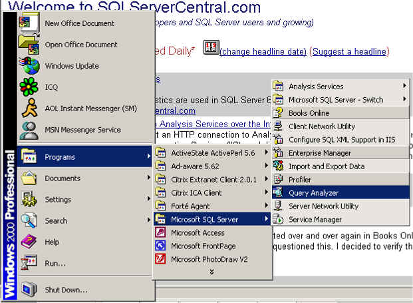This screenshot has height=303, width=413.
Task: Click the Service Manager label
Action: pyautogui.click(x=315, y=219)
